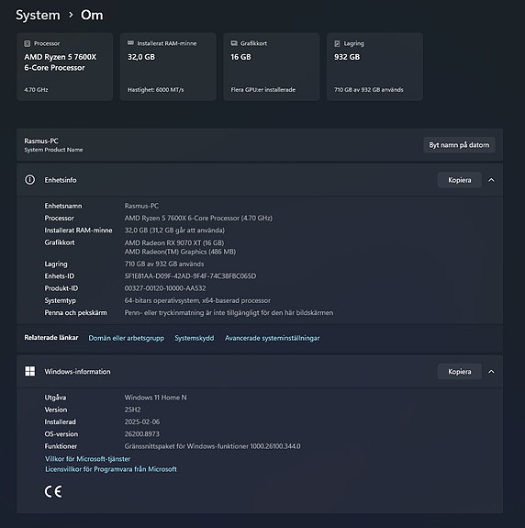Click the Enhetsinfo info circle icon

point(29,180)
